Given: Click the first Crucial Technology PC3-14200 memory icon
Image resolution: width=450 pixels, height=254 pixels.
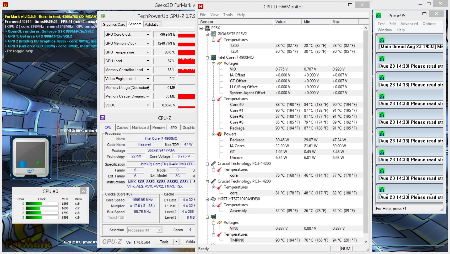Looking at the screenshot, I should pyautogui.click(x=213, y=163).
